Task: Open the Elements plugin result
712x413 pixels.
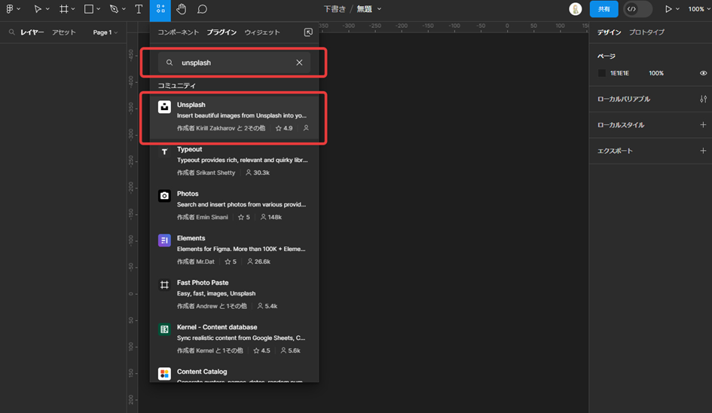Action: [234, 250]
